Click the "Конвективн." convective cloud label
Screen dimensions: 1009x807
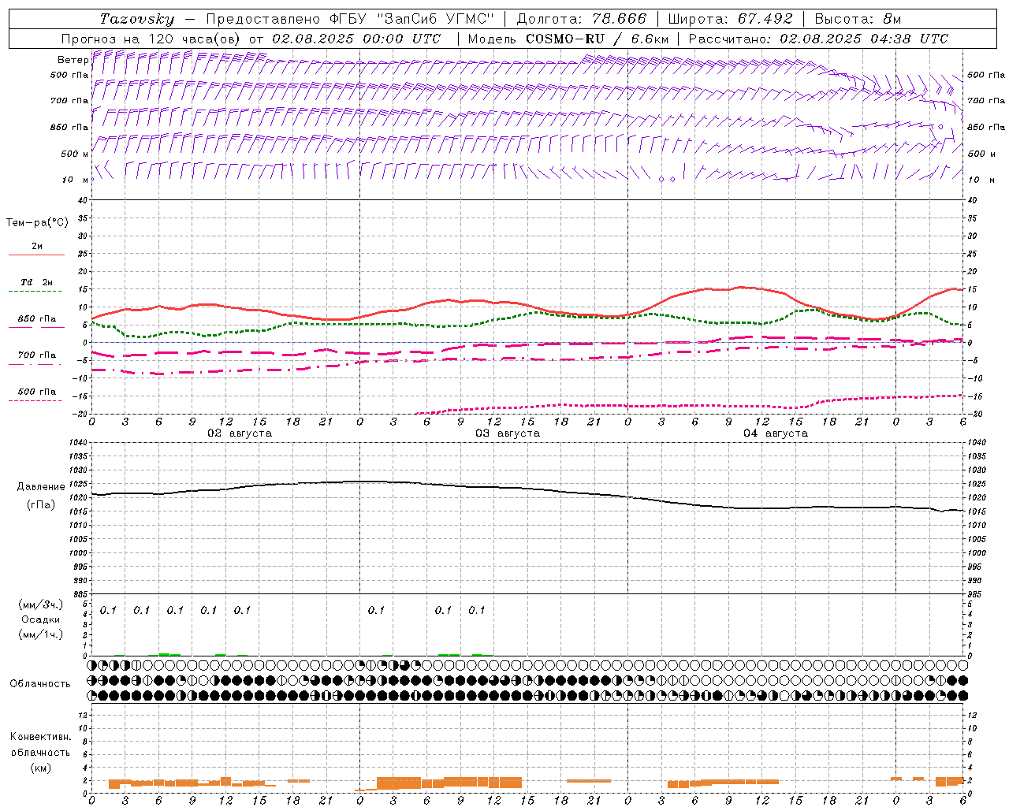click(x=40, y=737)
